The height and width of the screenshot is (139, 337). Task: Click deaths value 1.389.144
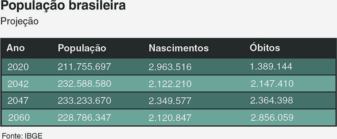(271, 67)
